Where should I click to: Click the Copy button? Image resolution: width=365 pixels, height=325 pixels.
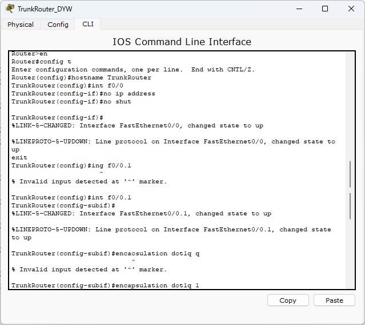tap(288, 300)
